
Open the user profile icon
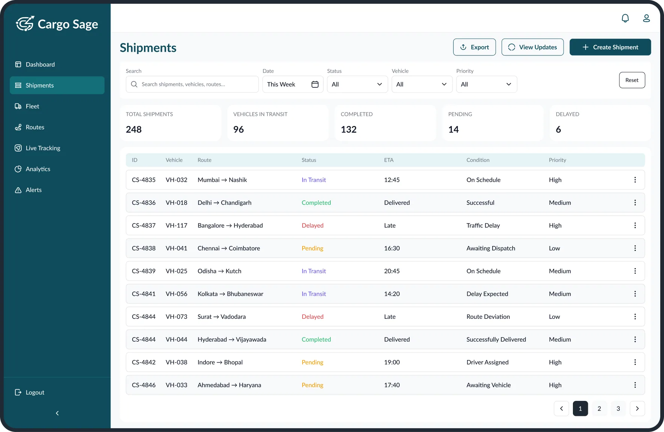pyautogui.click(x=646, y=18)
